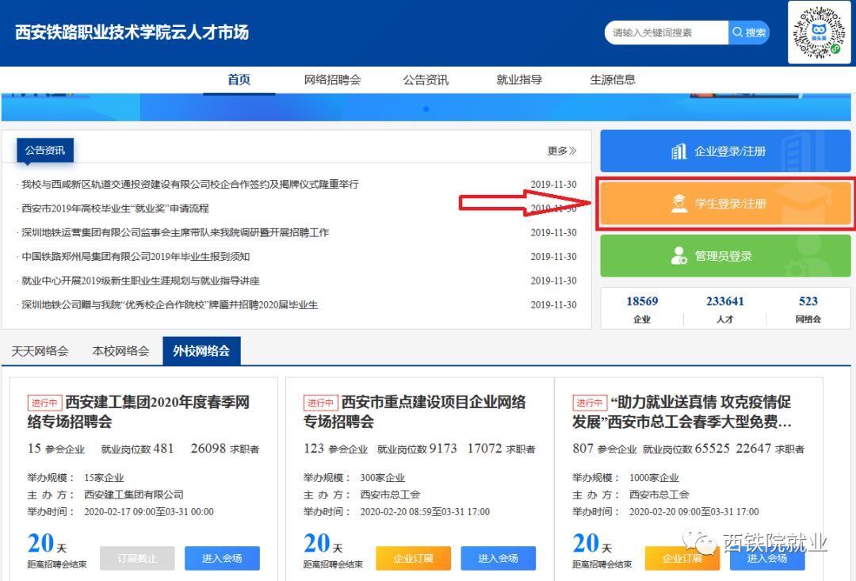856x581 pixels.
Task: Open the 西安市重点建设项目企业网络专场招聘会 title
Action: click(x=415, y=411)
